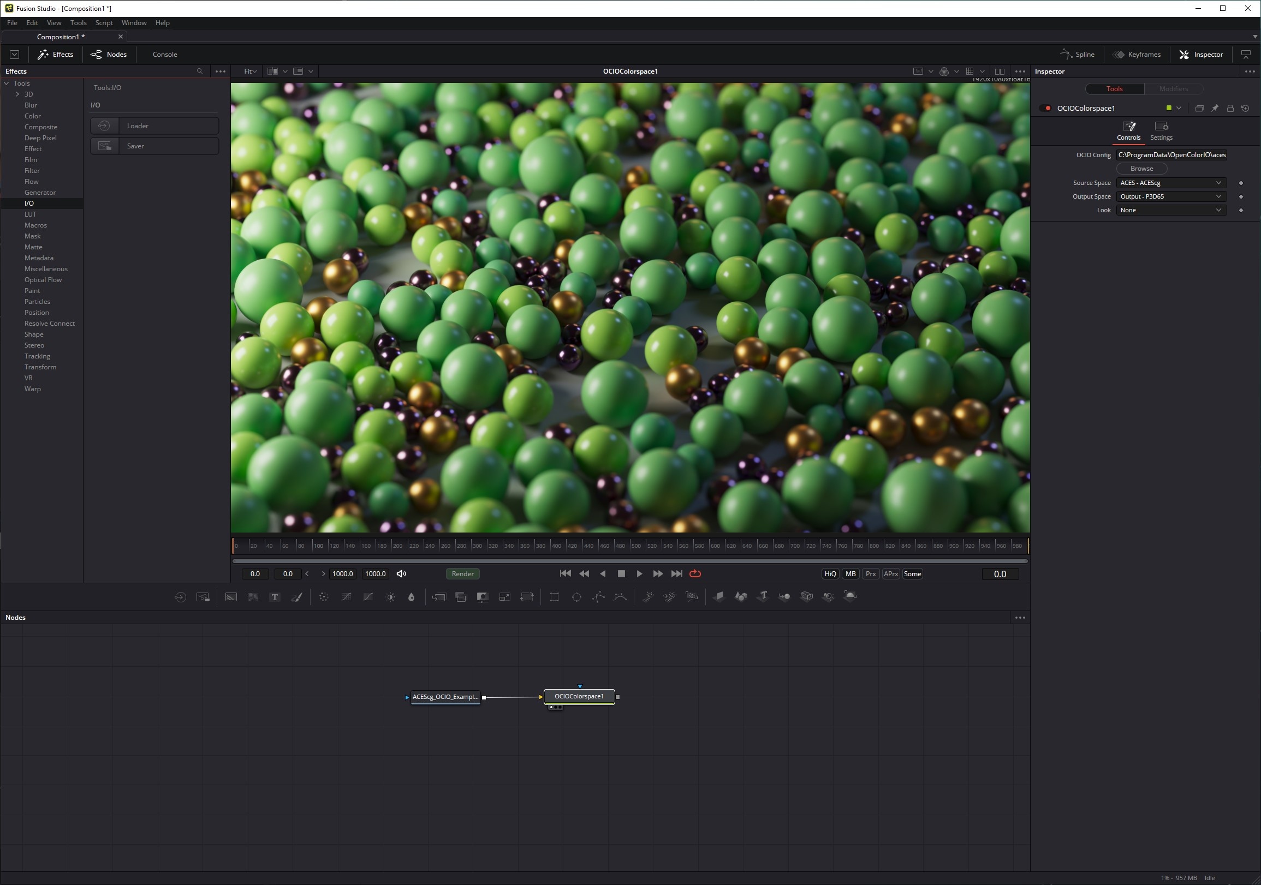Insert a Rectangle mask tool
The height and width of the screenshot is (885, 1261).
[x=554, y=597]
